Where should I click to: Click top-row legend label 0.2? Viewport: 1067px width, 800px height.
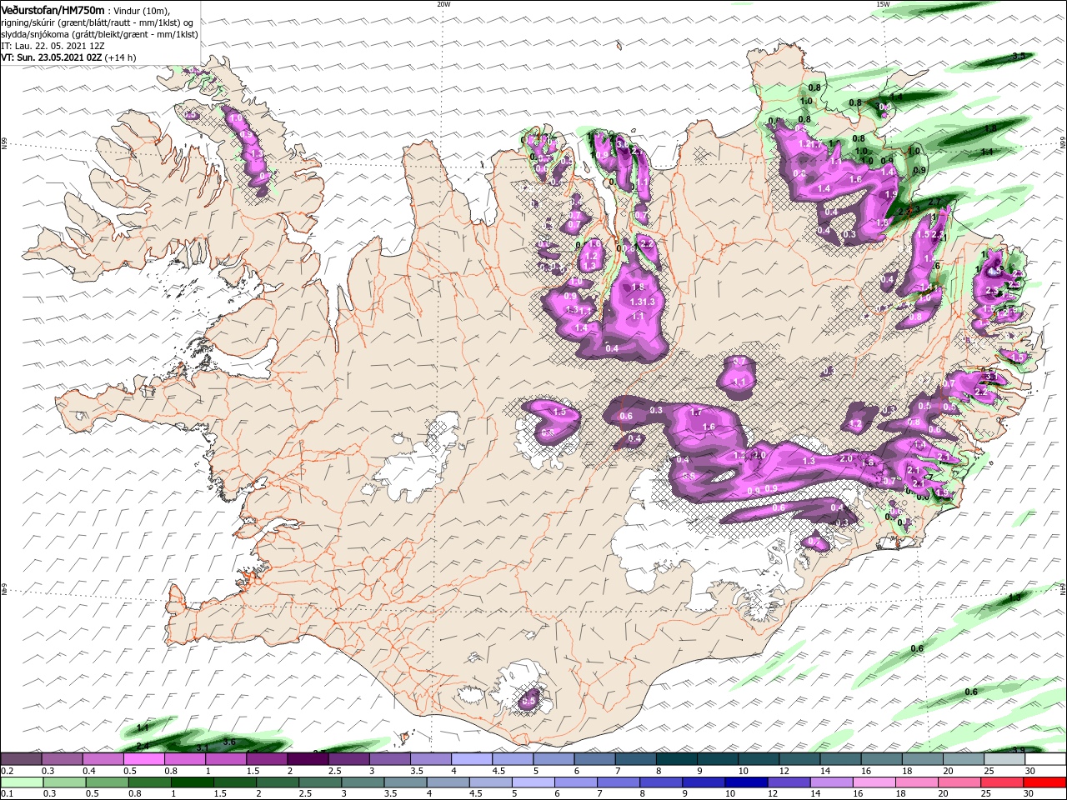7,771
